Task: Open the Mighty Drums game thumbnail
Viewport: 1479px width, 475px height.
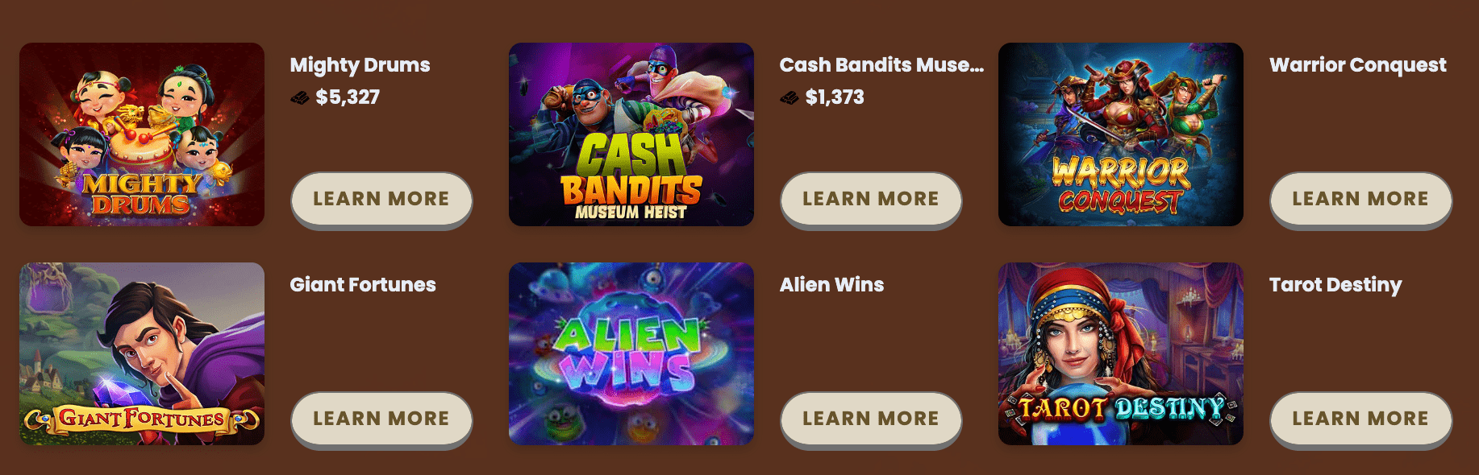Action: (142, 134)
